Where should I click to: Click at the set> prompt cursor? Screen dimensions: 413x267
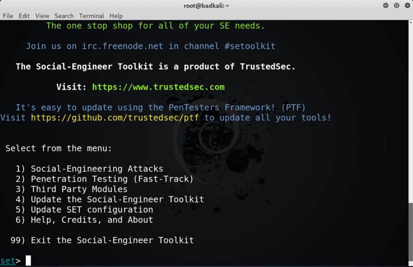point(28,261)
